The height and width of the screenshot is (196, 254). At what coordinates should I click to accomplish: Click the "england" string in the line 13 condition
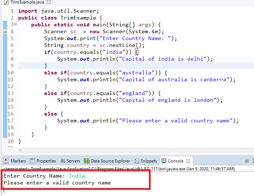tap(134, 93)
